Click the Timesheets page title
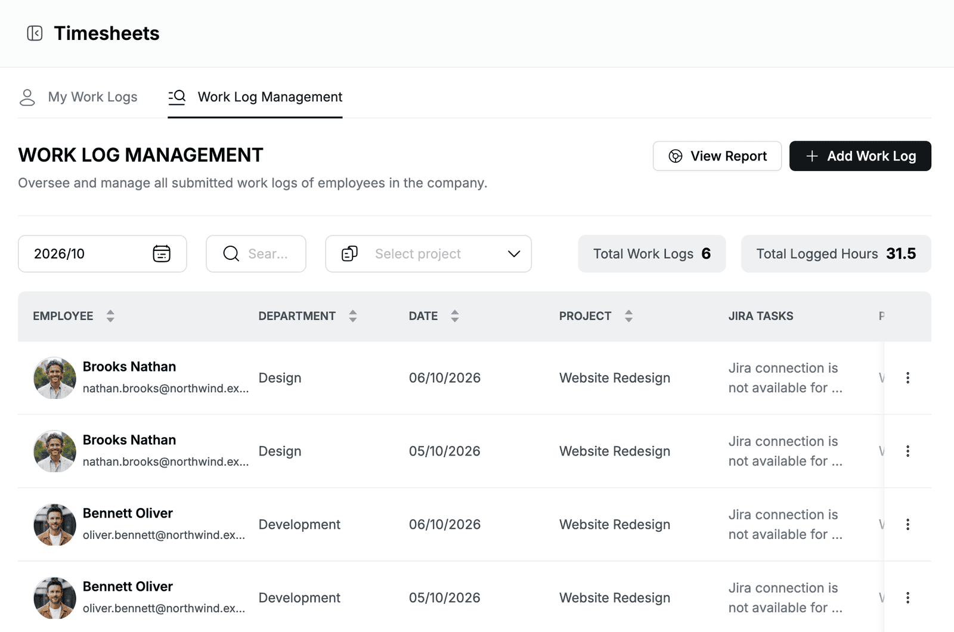This screenshot has height=632, width=954. tap(107, 33)
